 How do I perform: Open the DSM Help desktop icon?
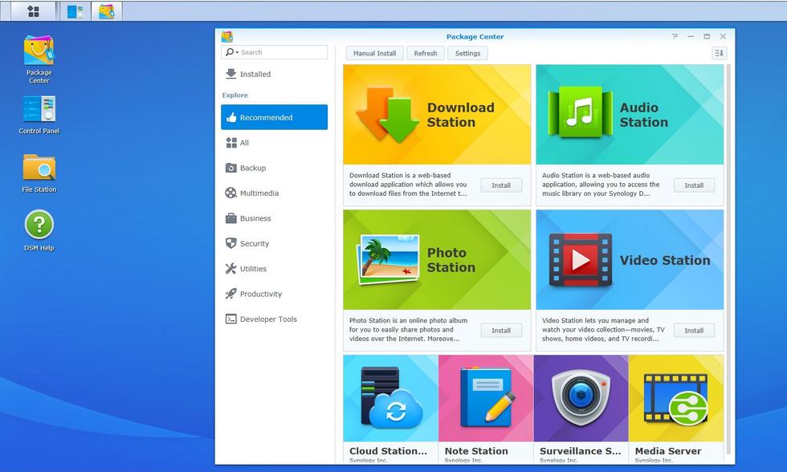click(39, 226)
